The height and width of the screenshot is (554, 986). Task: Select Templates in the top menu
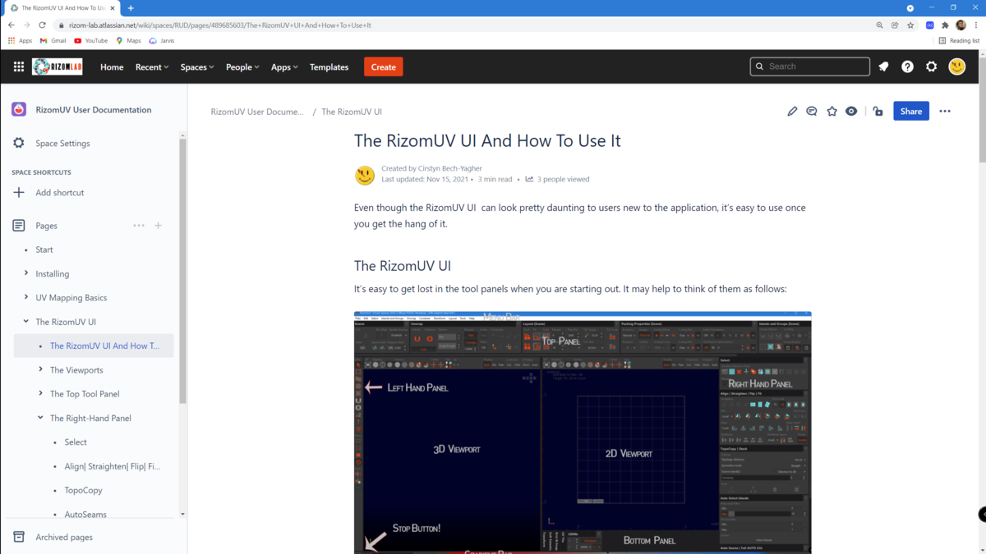point(329,66)
